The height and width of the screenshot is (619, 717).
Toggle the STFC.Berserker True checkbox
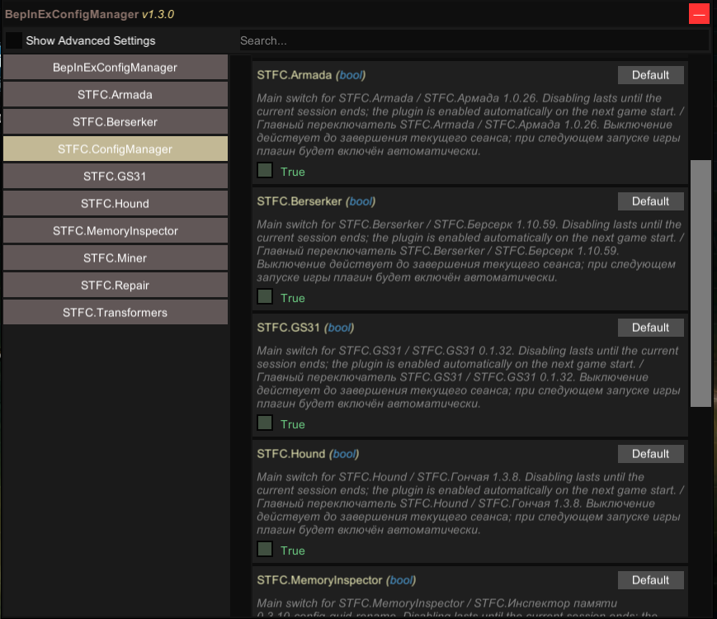[265, 296]
